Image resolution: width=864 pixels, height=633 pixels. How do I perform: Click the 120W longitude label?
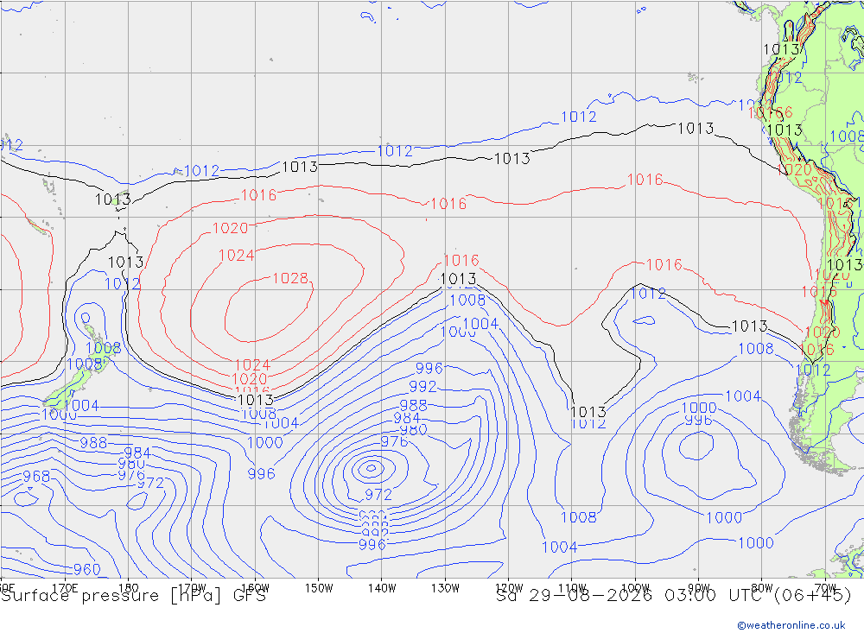pos(509,588)
